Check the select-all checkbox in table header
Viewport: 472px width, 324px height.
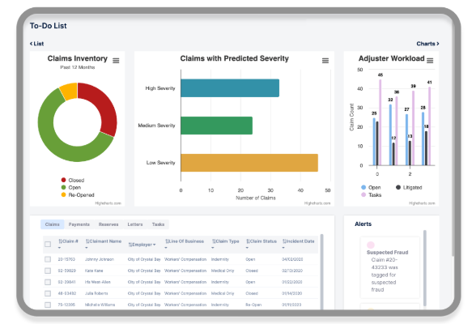tap(48, 244)
